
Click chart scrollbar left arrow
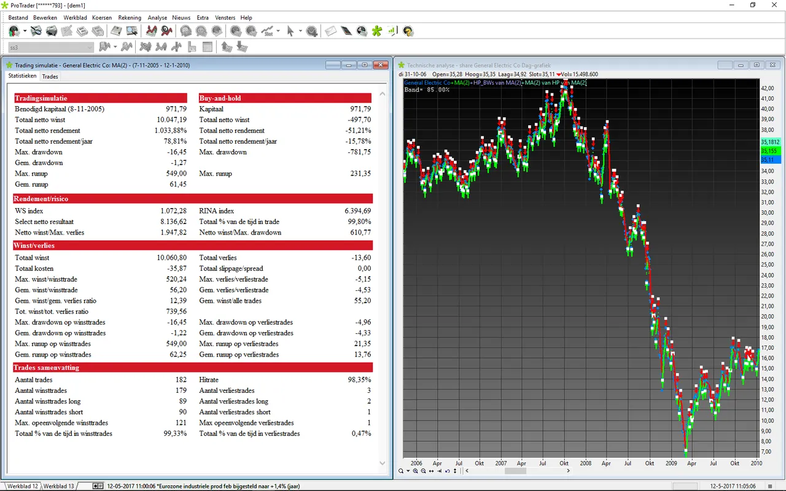click(x=467, y=471)
